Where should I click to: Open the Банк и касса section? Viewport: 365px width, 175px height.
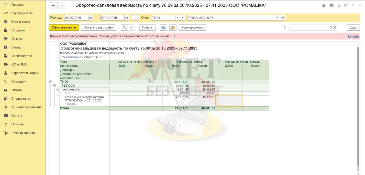20,22
